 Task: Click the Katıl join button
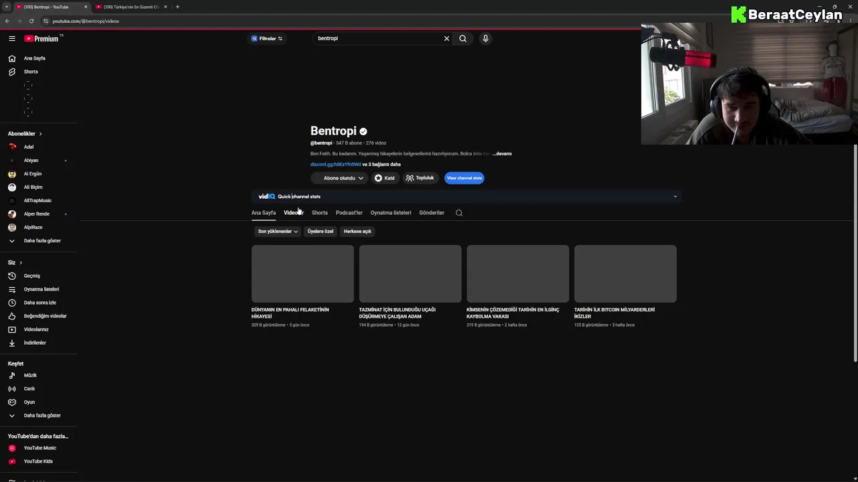pyautogui.click(x=385, y=178)
